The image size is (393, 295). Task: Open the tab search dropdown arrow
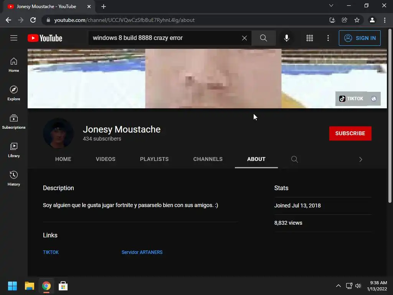(x=331, y=5)
